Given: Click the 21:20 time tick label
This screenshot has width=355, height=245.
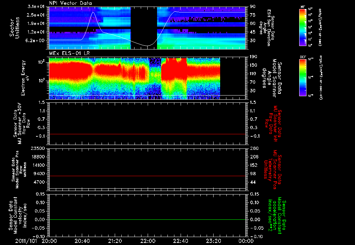Looking at the screenshot, I should 115,241.
